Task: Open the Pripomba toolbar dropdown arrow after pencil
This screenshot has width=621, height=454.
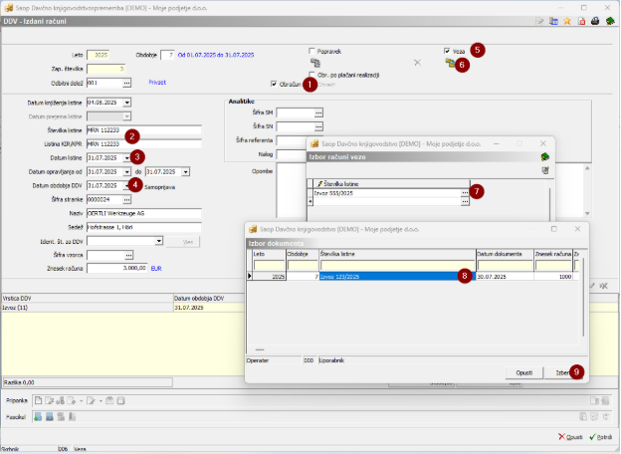Action: tap(101, 401)
